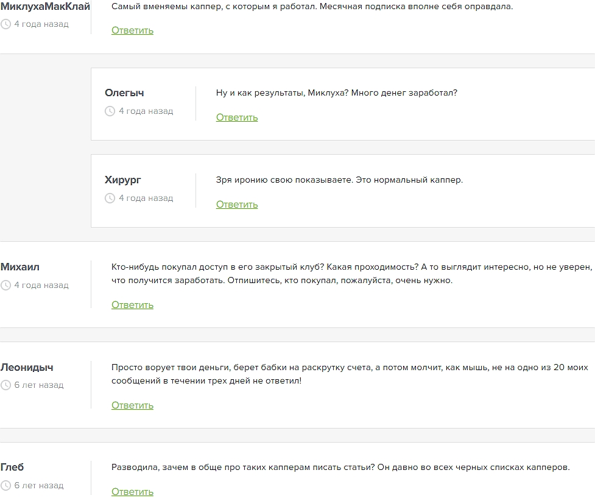Click the clock icon under Хирург's name
Viewport: 595px width, 501px height.
point(110,198)
